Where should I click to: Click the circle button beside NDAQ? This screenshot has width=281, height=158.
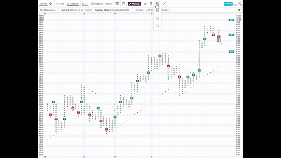click(51, 4)
